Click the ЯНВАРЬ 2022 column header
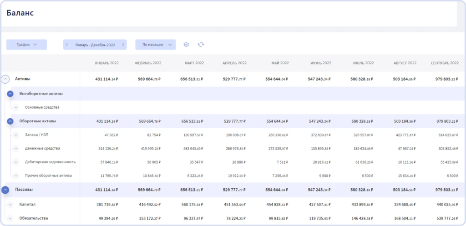Image resolution: width=466 pixels, height=226 pixels. click(x=106, y=63)
